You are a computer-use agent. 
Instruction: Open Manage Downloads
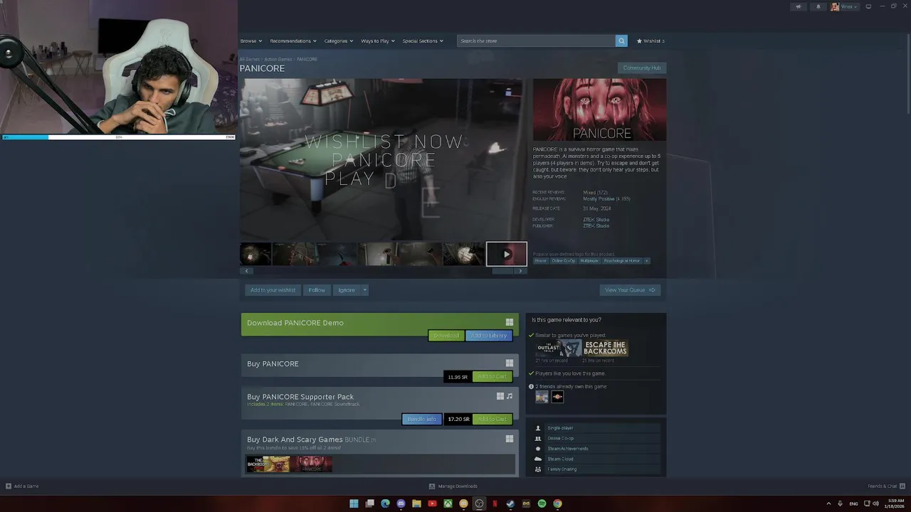pos(453,486)
